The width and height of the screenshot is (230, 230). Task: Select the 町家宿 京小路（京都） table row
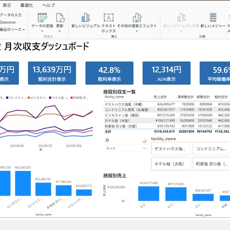(x=167, y=126)
